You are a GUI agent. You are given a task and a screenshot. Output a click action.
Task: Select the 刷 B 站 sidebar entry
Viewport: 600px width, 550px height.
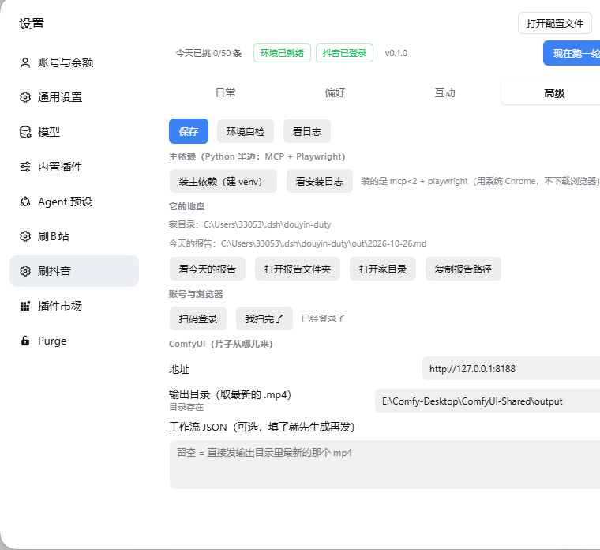pyautogui.click(x=74, y=236)
